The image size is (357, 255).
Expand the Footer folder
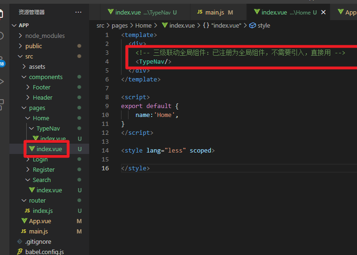(28, 87)
